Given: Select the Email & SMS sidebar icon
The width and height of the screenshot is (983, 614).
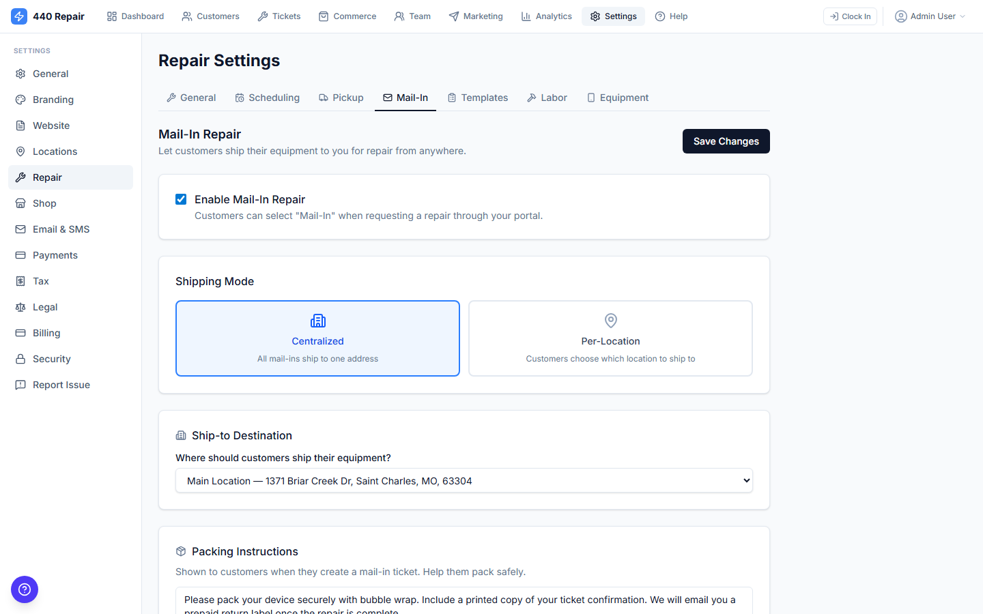Looking at the screenshot, I should tap(20, 229).
